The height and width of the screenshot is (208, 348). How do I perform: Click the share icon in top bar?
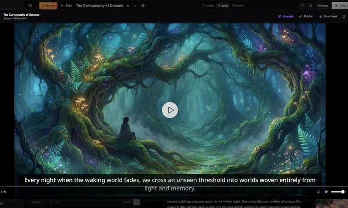point(311,6)
